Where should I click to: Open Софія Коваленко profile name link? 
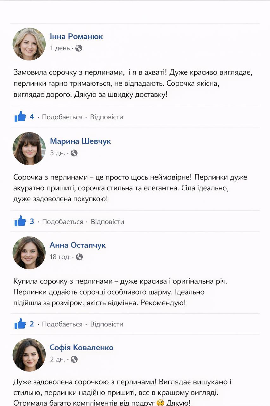pyautogui.click(x=81, y=348)
